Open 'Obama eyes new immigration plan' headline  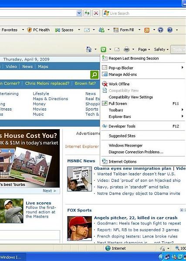coord(132,168)
